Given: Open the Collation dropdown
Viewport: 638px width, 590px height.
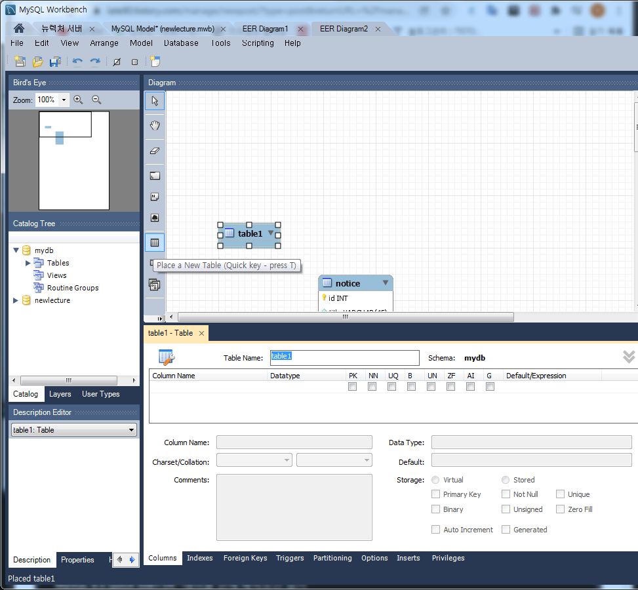Looking at the screenshot, I should click(334, 460).
